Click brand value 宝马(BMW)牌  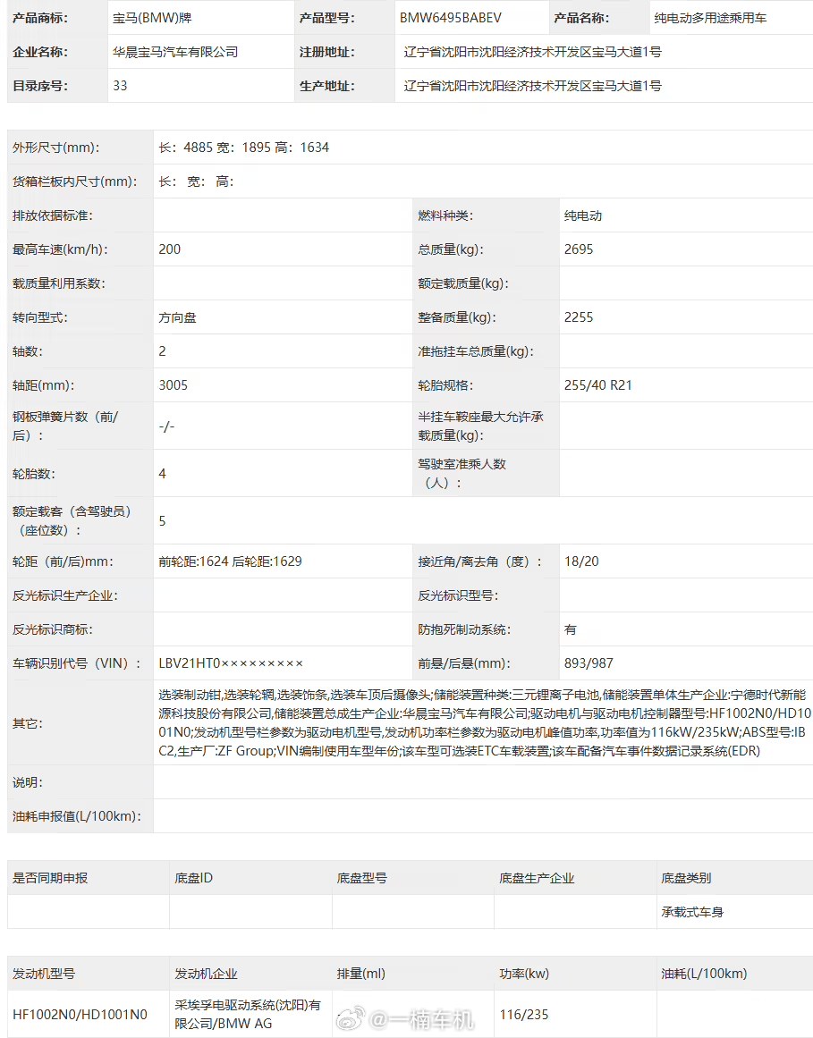point(152,18)
